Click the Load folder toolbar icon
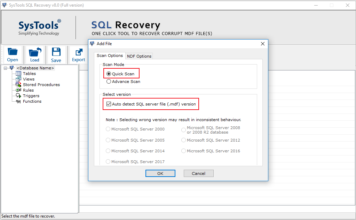Screen dimensions: 356x220 coord(35,52)
